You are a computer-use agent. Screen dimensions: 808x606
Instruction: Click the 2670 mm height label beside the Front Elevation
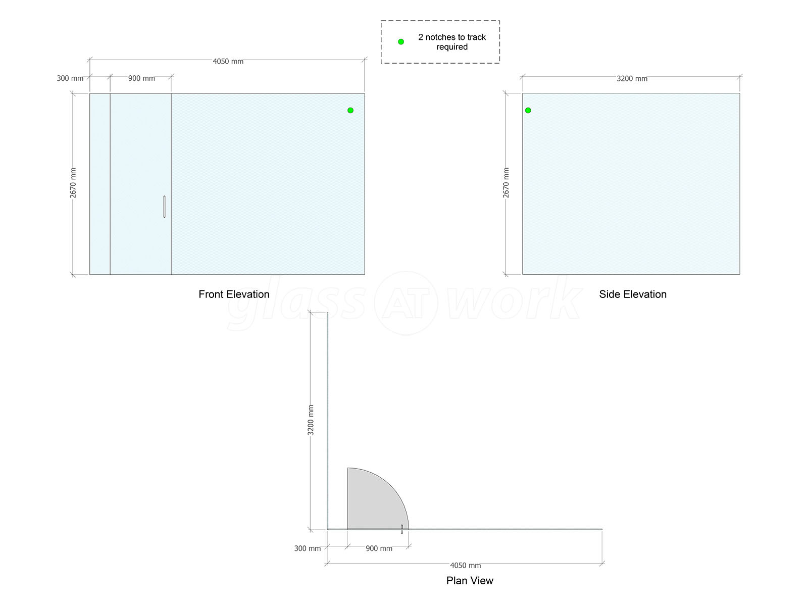(73, 183)
